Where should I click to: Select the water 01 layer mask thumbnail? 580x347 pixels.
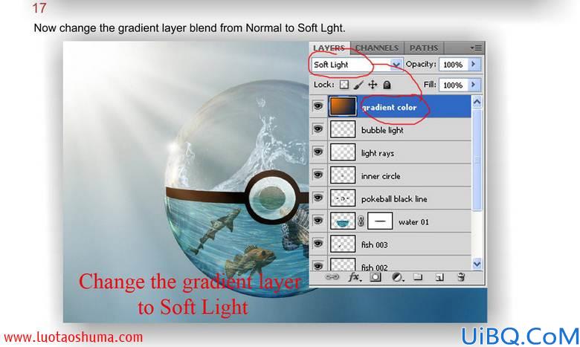[x=380, y=221]
